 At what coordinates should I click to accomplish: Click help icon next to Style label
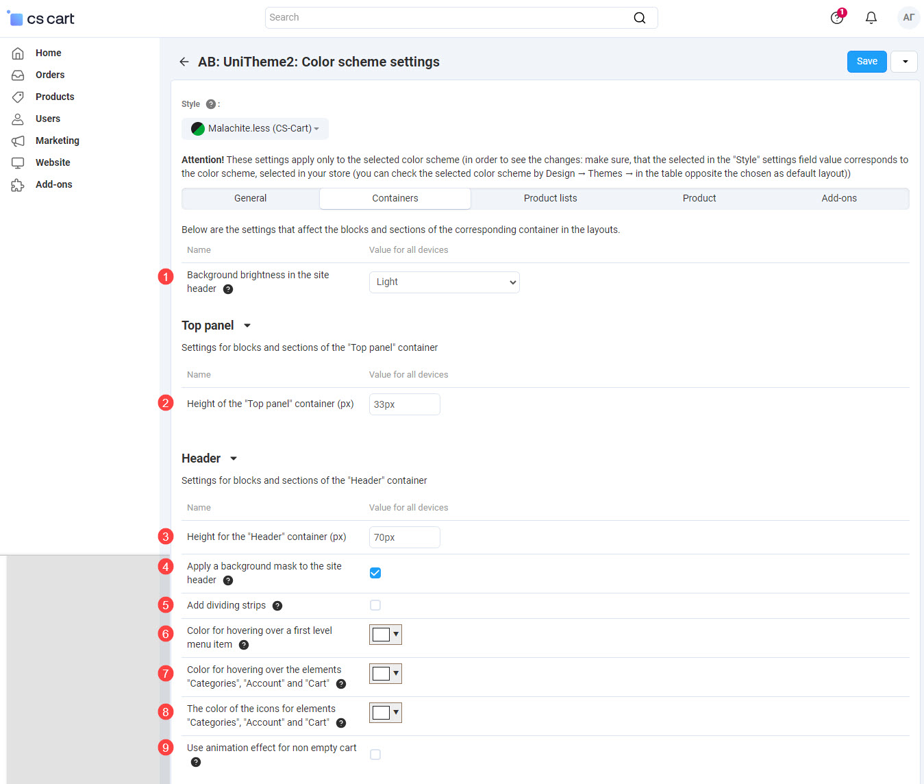click(x=211, y=104)
